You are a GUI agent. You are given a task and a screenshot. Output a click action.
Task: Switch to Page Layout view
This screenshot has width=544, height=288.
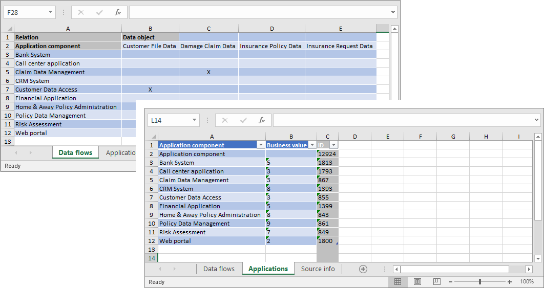pos(417,282)
